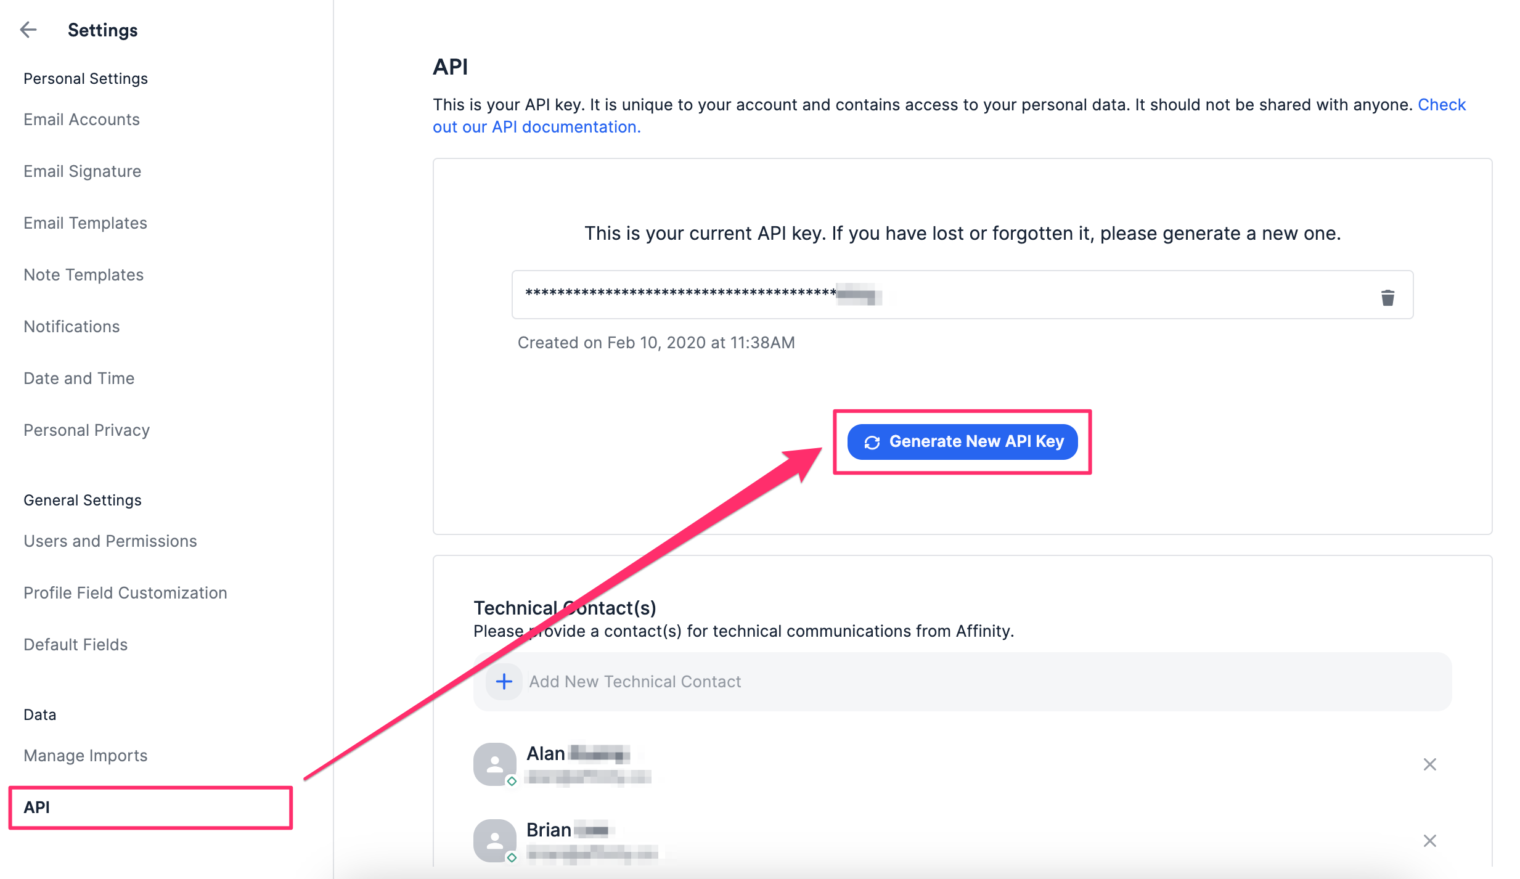
Task: Click Brian's avatar icon
Action: coord(494,840)
